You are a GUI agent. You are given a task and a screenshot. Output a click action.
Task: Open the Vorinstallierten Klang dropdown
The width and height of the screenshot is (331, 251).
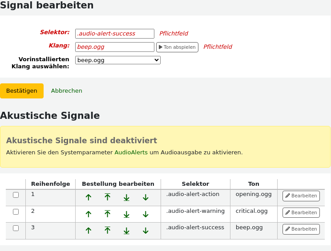pyautogui.click(x=117, y=60)
